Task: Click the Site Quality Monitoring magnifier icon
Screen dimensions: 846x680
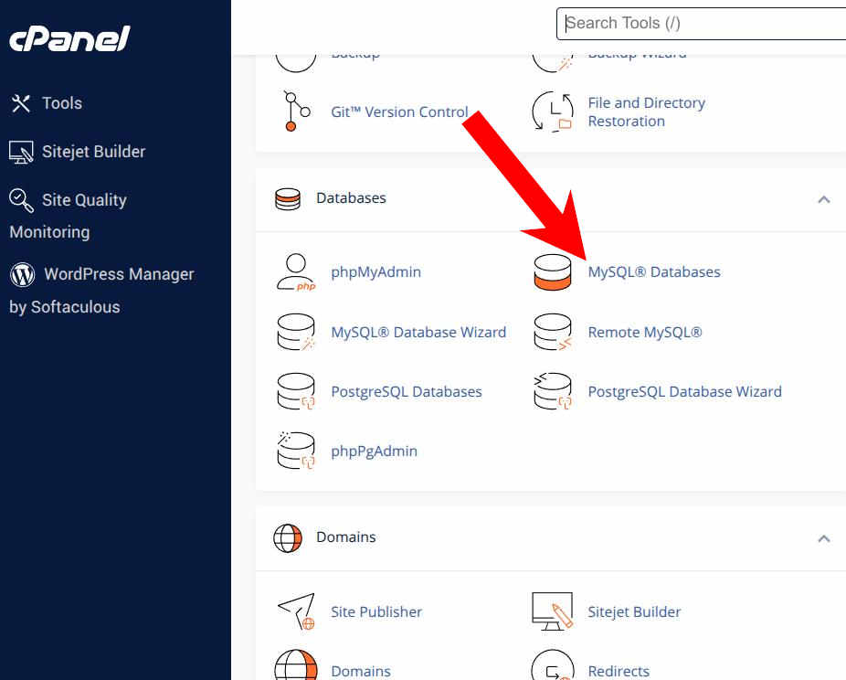Action: click(x=22, y=200)
